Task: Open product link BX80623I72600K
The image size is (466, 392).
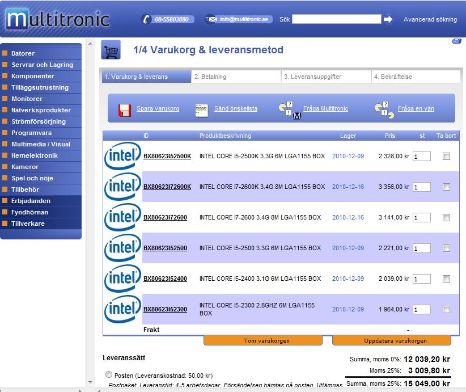Action: (167, 187)
